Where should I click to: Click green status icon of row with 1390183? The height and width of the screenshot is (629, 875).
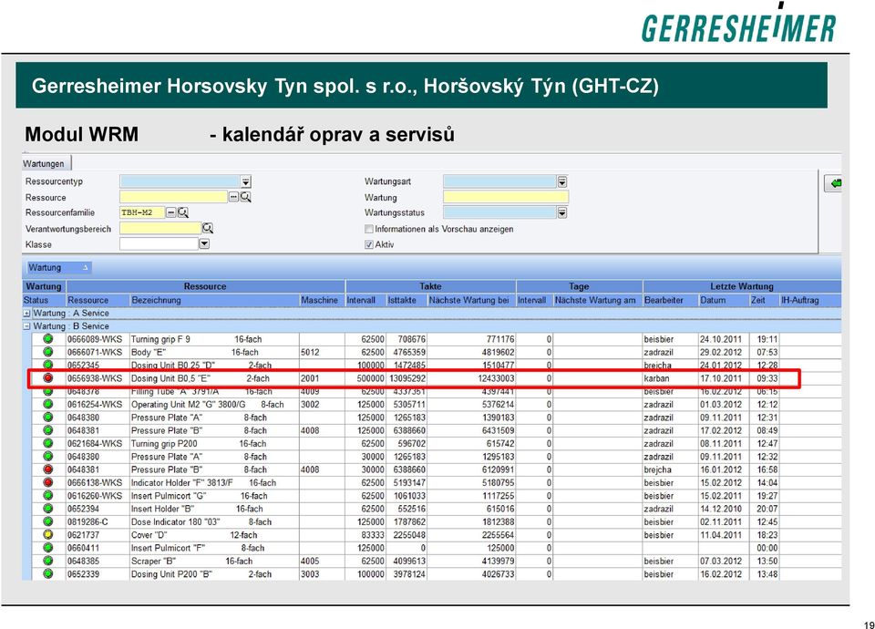pos(48,418)
